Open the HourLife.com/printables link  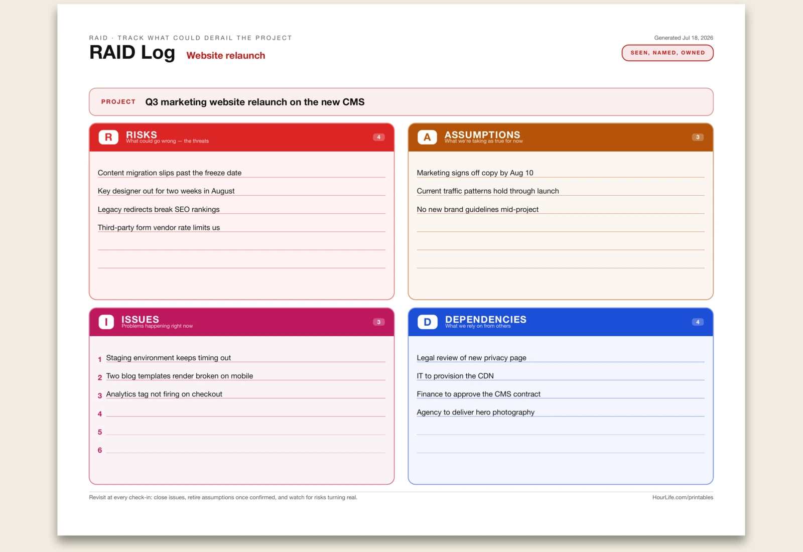tap(683, 497)
